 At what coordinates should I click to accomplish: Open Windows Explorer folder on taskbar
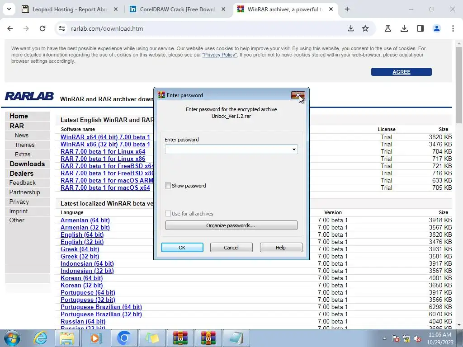point(67,338)
